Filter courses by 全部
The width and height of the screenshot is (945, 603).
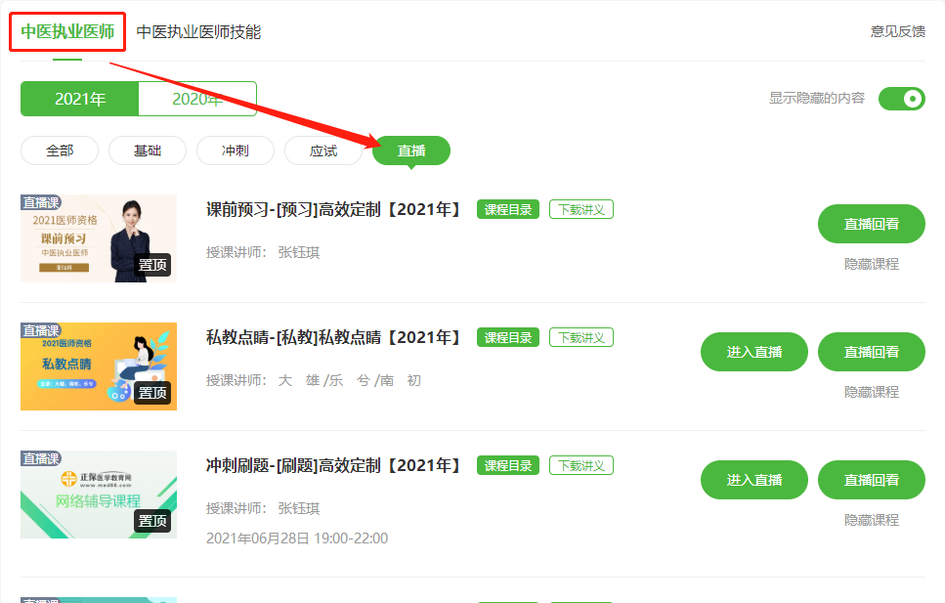point(60,151)
